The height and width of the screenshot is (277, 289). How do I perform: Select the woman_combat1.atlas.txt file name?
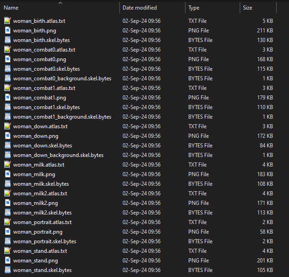coord(44,88)
